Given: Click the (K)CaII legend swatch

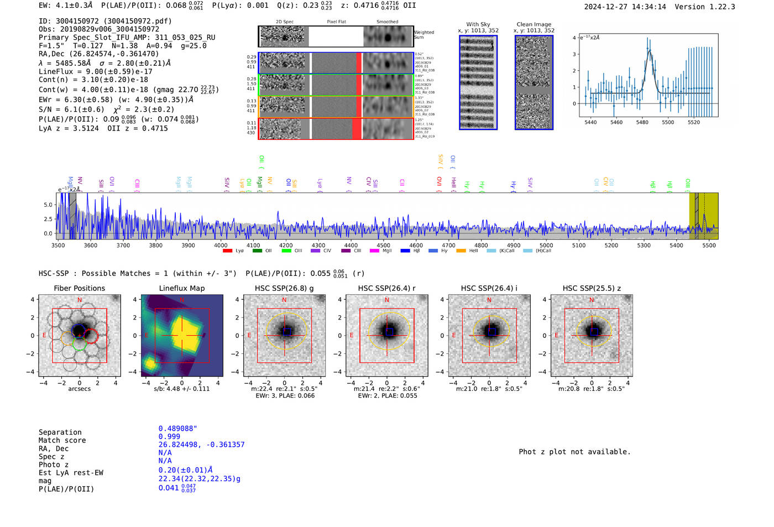Looking at the screenshot, I should 491,251.
